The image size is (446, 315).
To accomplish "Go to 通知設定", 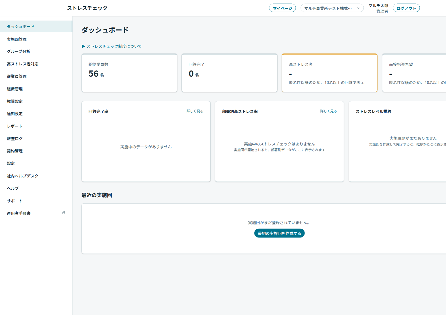I will 36,114.
